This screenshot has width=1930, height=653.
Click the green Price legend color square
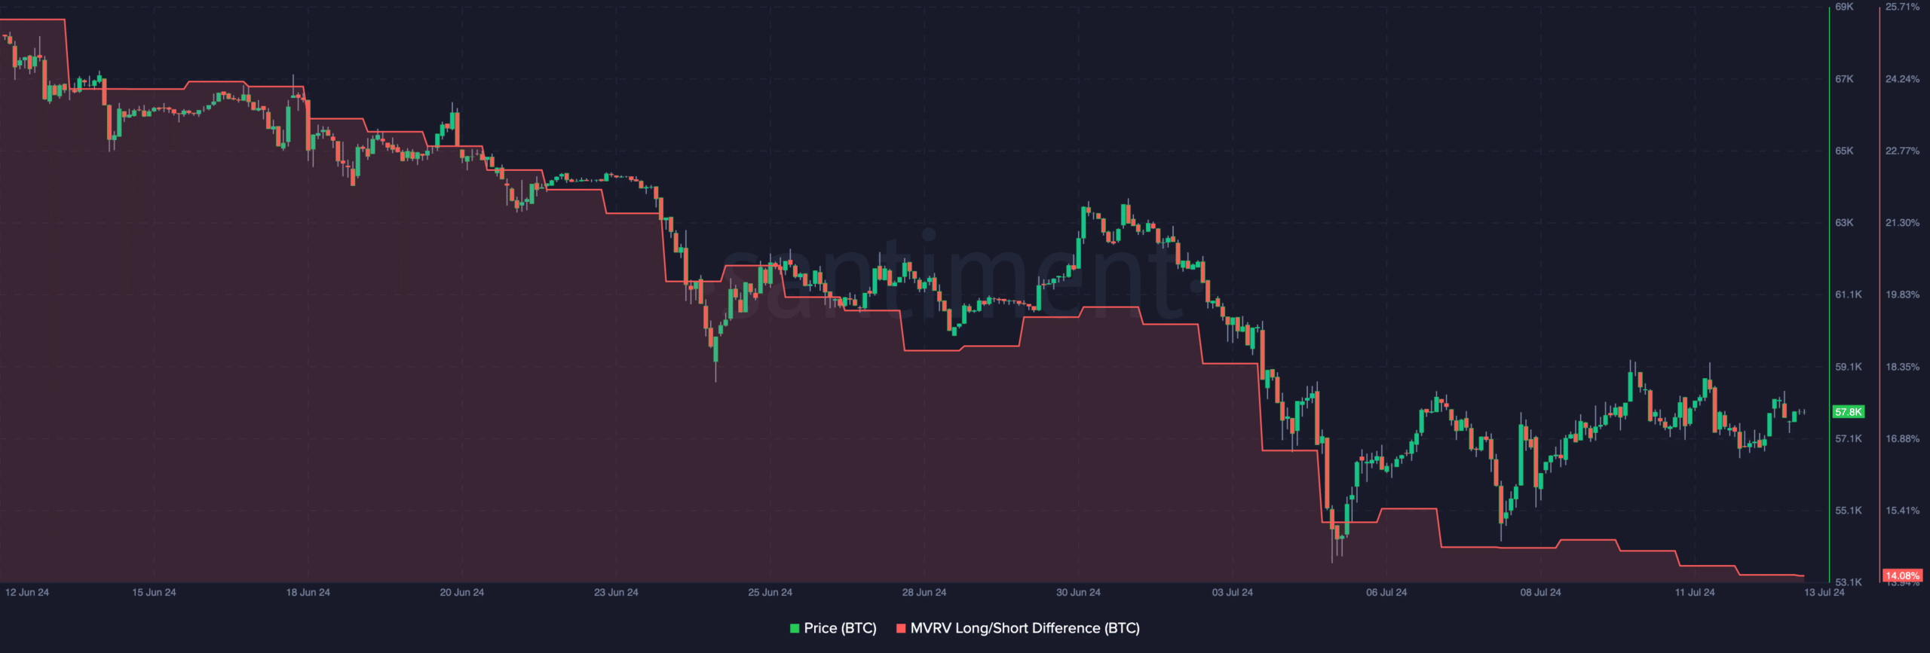click(x=795, y=628)
